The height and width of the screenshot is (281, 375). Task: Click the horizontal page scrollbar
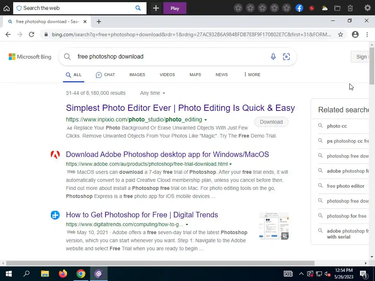160,263
